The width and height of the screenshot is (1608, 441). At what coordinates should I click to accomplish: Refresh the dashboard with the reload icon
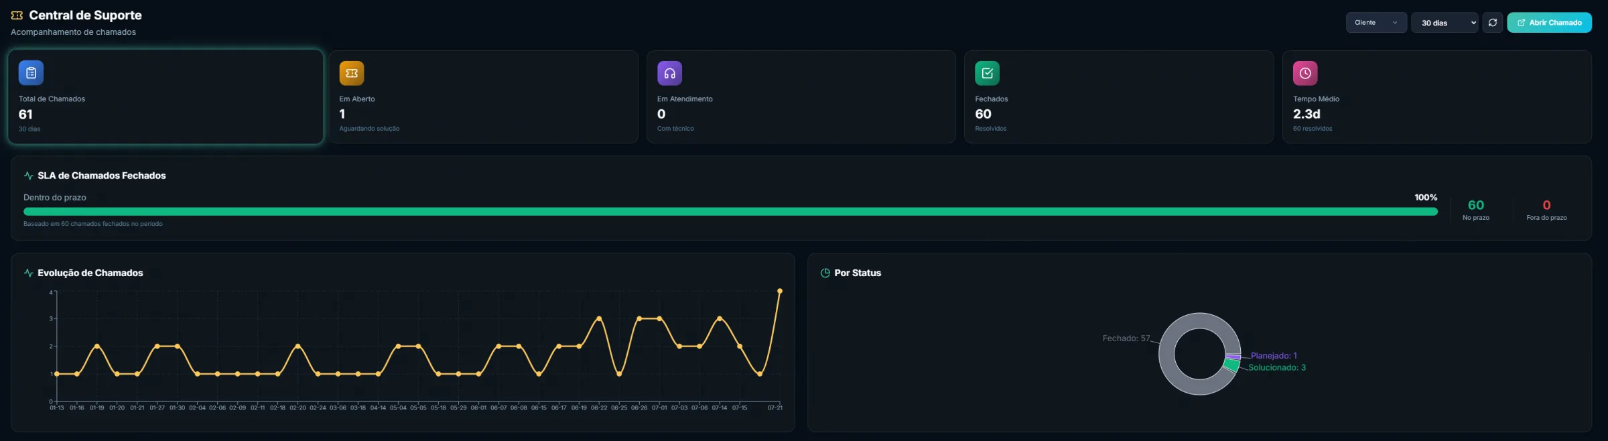point(1493,22)
